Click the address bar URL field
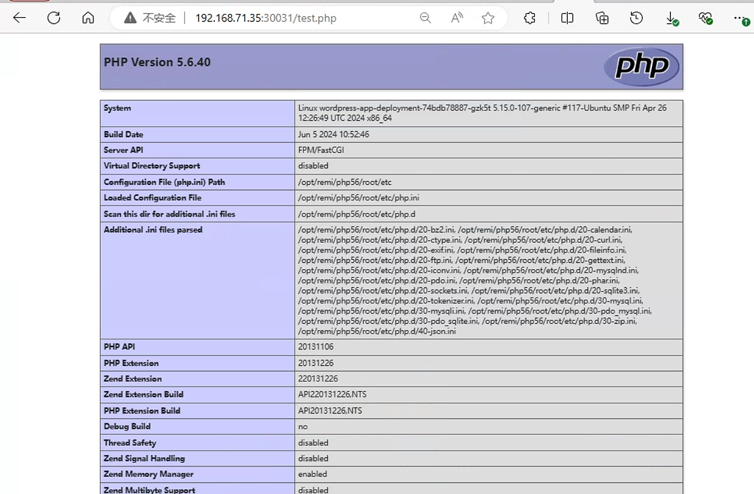Viewport: 754px width, 494px height. pos(266,18)
